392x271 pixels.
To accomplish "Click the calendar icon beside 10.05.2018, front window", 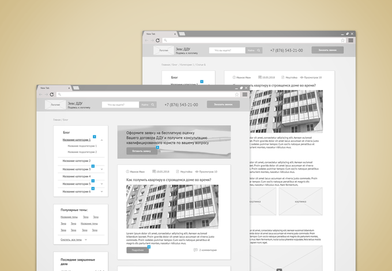I will coord(154,171).
